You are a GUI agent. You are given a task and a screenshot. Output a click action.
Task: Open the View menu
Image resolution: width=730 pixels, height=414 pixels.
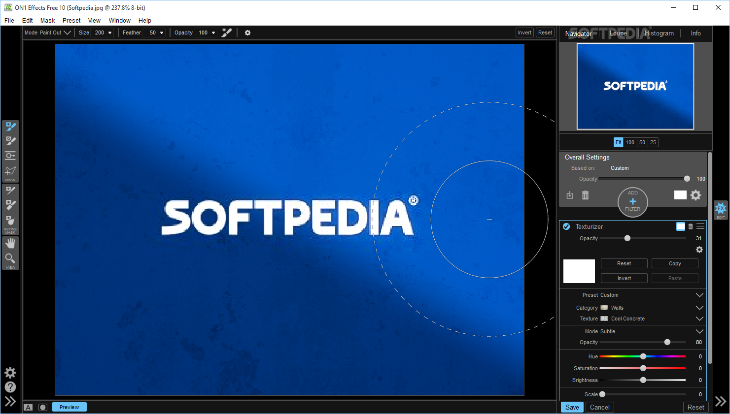coord(94,21)
